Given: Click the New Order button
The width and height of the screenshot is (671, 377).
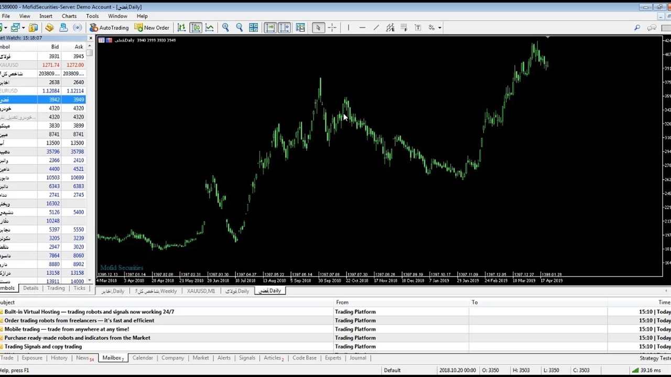Looking at the screenshot, I should coord(152,28).
